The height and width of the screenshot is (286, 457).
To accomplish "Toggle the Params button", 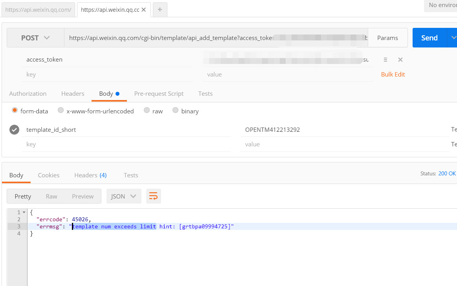I will (x=387, y=38).
